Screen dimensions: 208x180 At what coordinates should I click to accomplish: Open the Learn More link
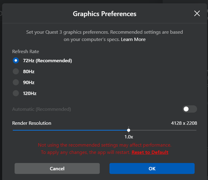pos(133,39)
